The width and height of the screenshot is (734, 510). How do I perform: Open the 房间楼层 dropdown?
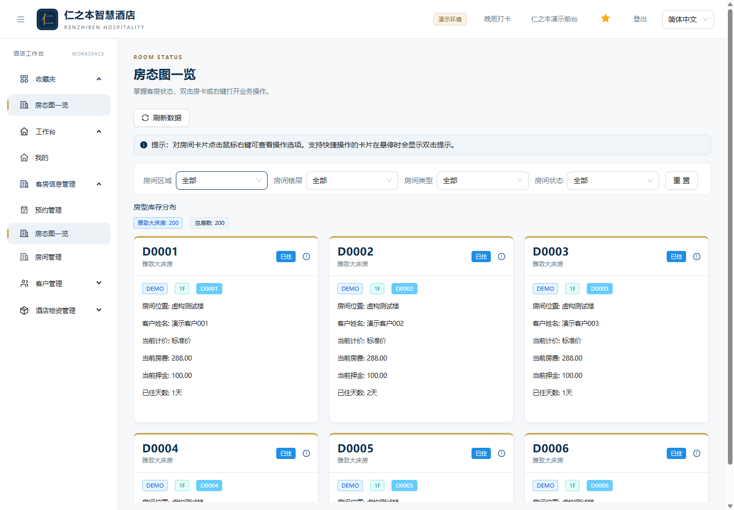[x=352, y=181]
